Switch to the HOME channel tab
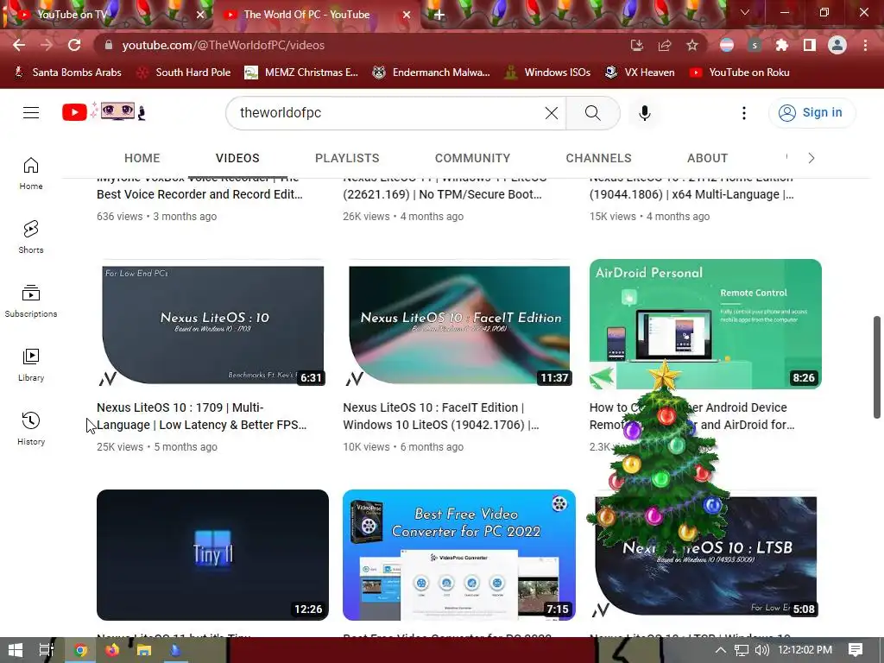This screenshot has height=663, width=884. click(x=142, y=159)
